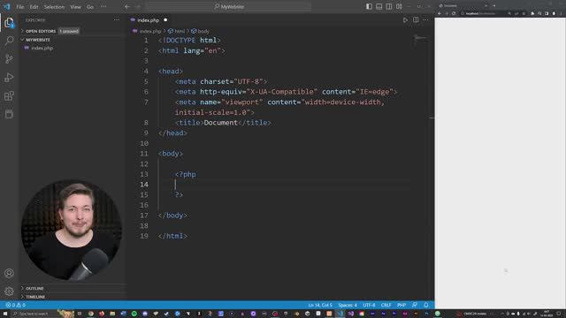Open the Search view in activity bar
The width and height of the screenshot is (566, 318).
[9, 41]
